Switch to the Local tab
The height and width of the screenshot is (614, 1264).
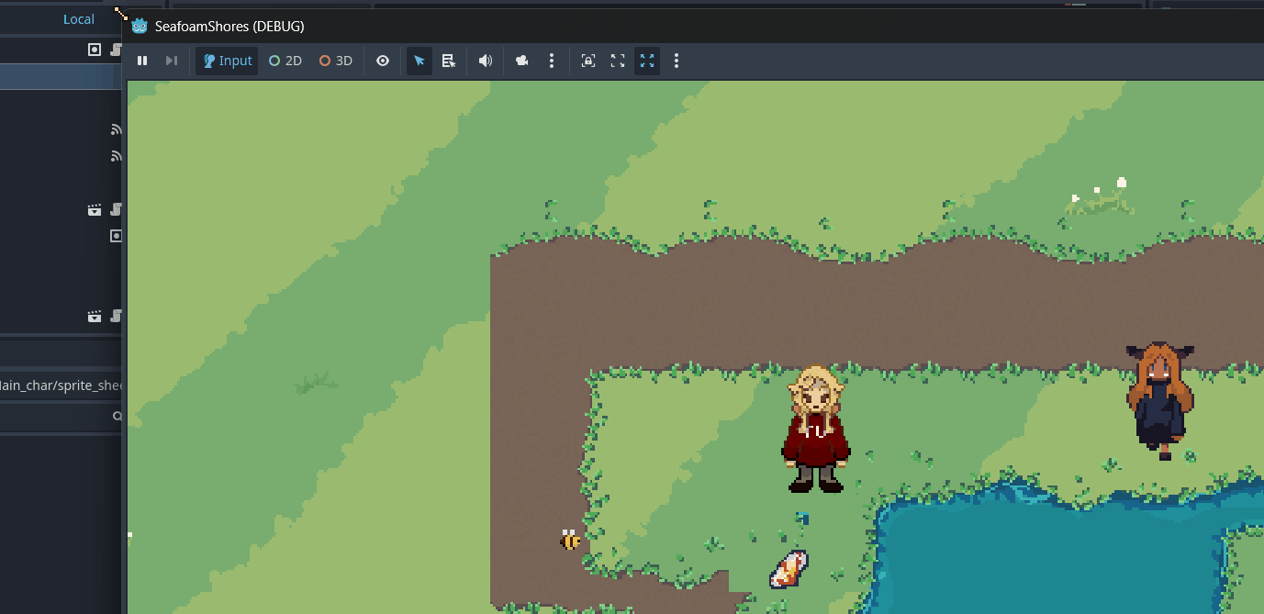point(78,18)
